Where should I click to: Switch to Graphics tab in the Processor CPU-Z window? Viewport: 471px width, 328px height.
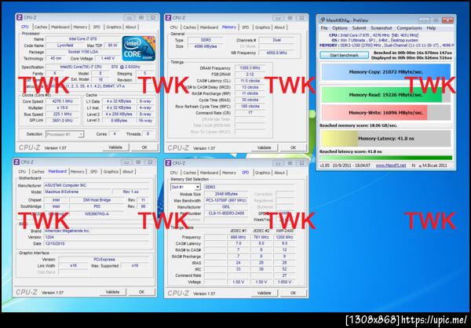pos(114,27)
